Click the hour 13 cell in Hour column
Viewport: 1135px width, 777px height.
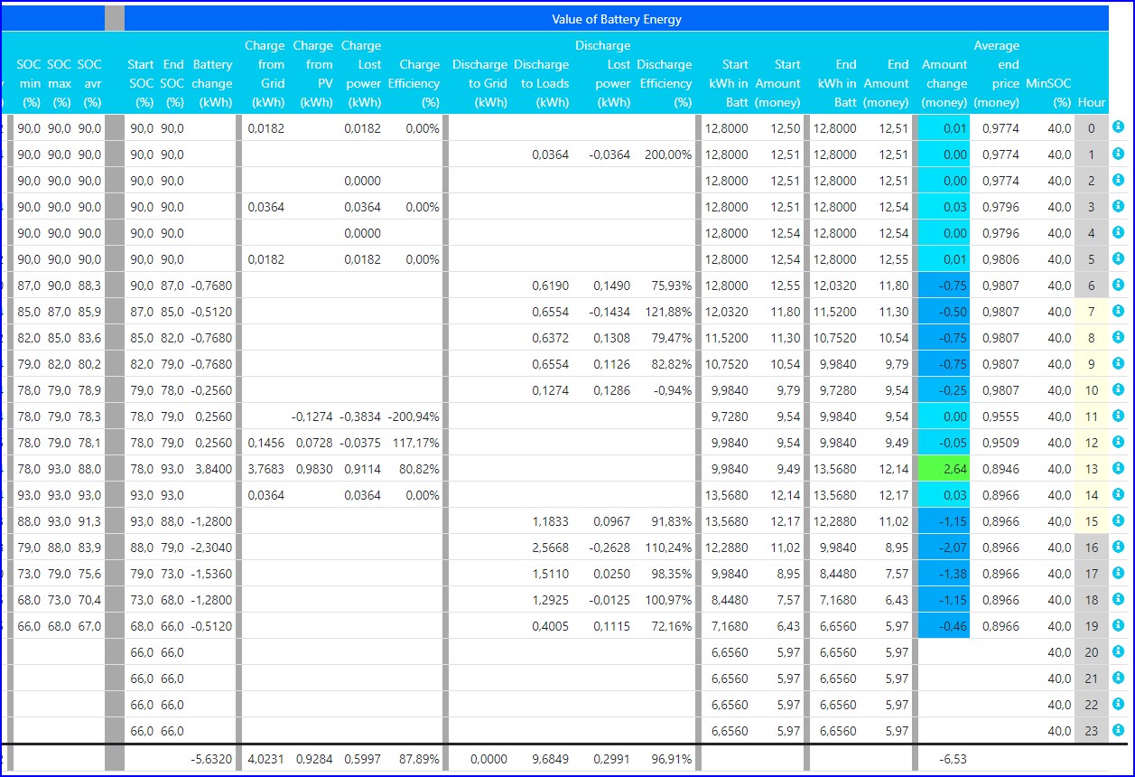pos(1091,469)
